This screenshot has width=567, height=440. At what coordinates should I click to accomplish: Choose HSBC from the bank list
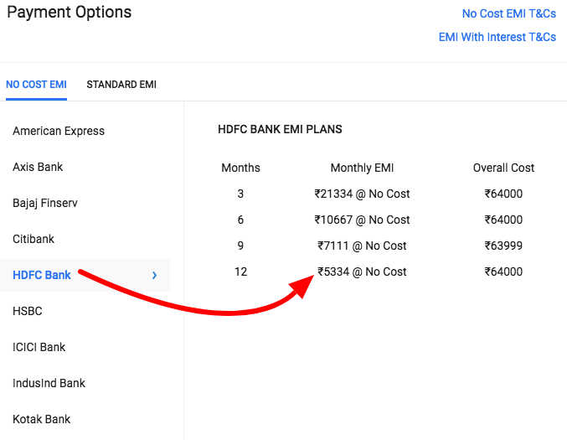[27, 311]
